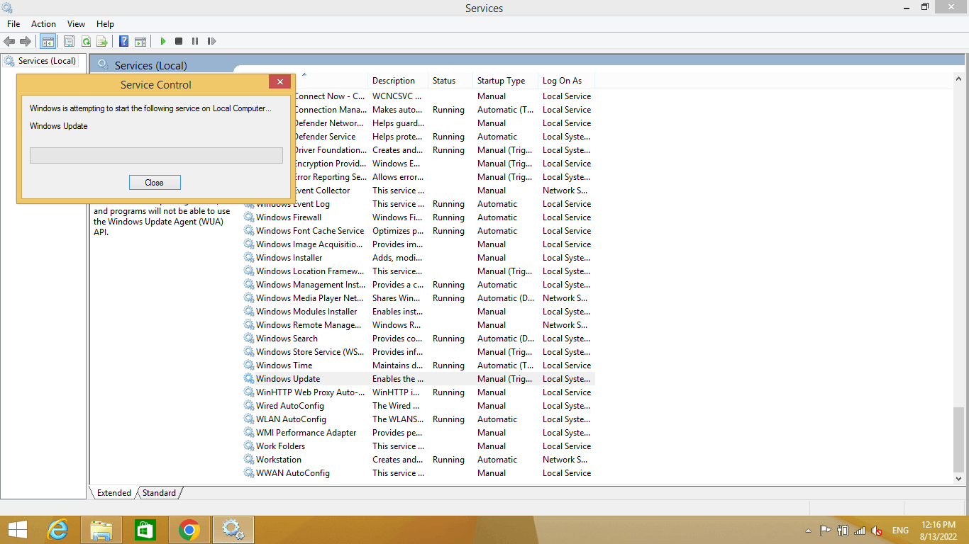The width and height of the screenshot is (969, 544).
Task: Toggle Show/Hide Action Pane toolbar icon
Action: (140, 42)
